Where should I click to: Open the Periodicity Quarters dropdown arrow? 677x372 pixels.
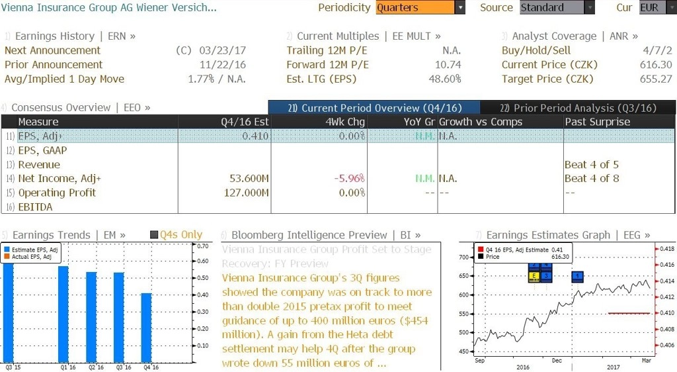point(460,7)
